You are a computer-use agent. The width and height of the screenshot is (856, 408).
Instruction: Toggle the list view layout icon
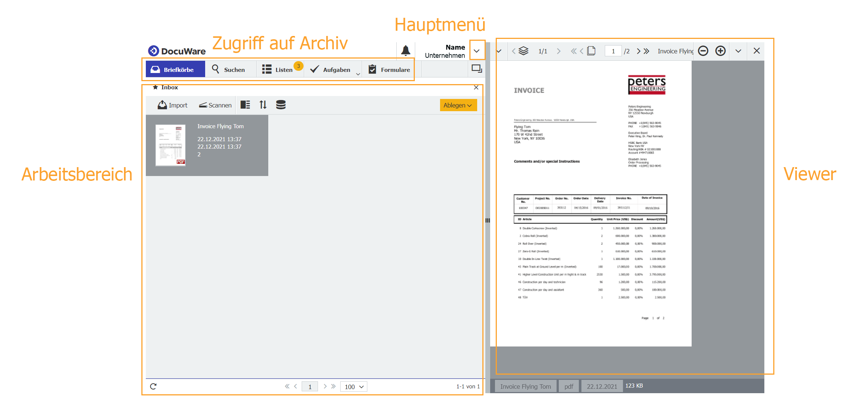(245, 105)
